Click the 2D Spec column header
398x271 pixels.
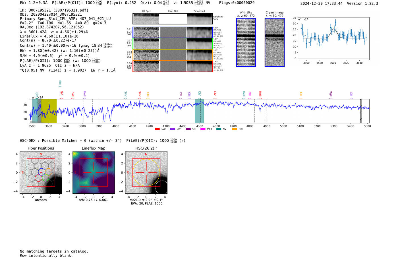pos(146,11)
